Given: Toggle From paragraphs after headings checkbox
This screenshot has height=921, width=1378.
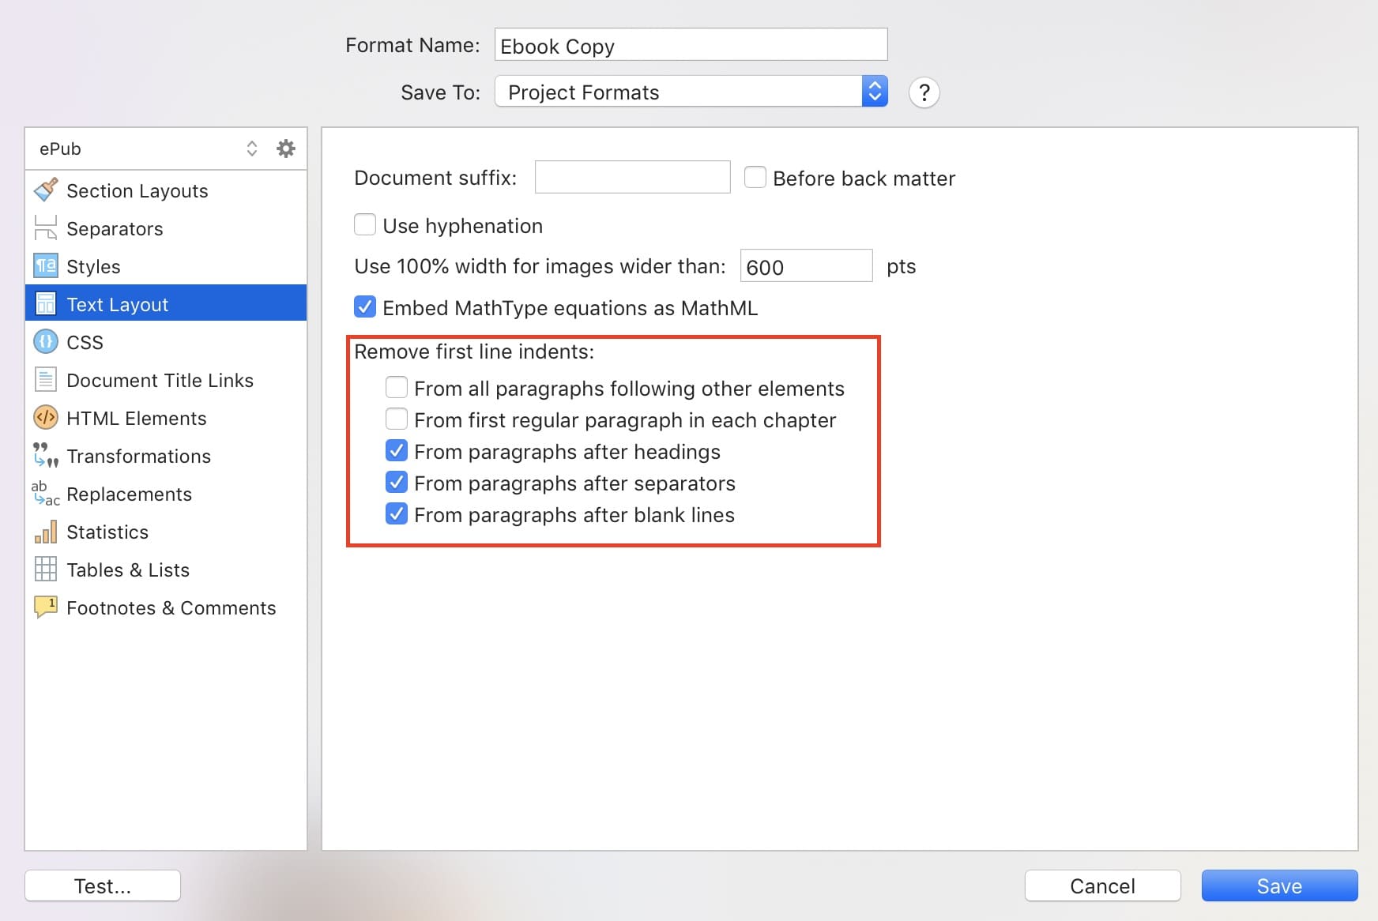Looking at the screenshot, I should [x=397, y=451].
